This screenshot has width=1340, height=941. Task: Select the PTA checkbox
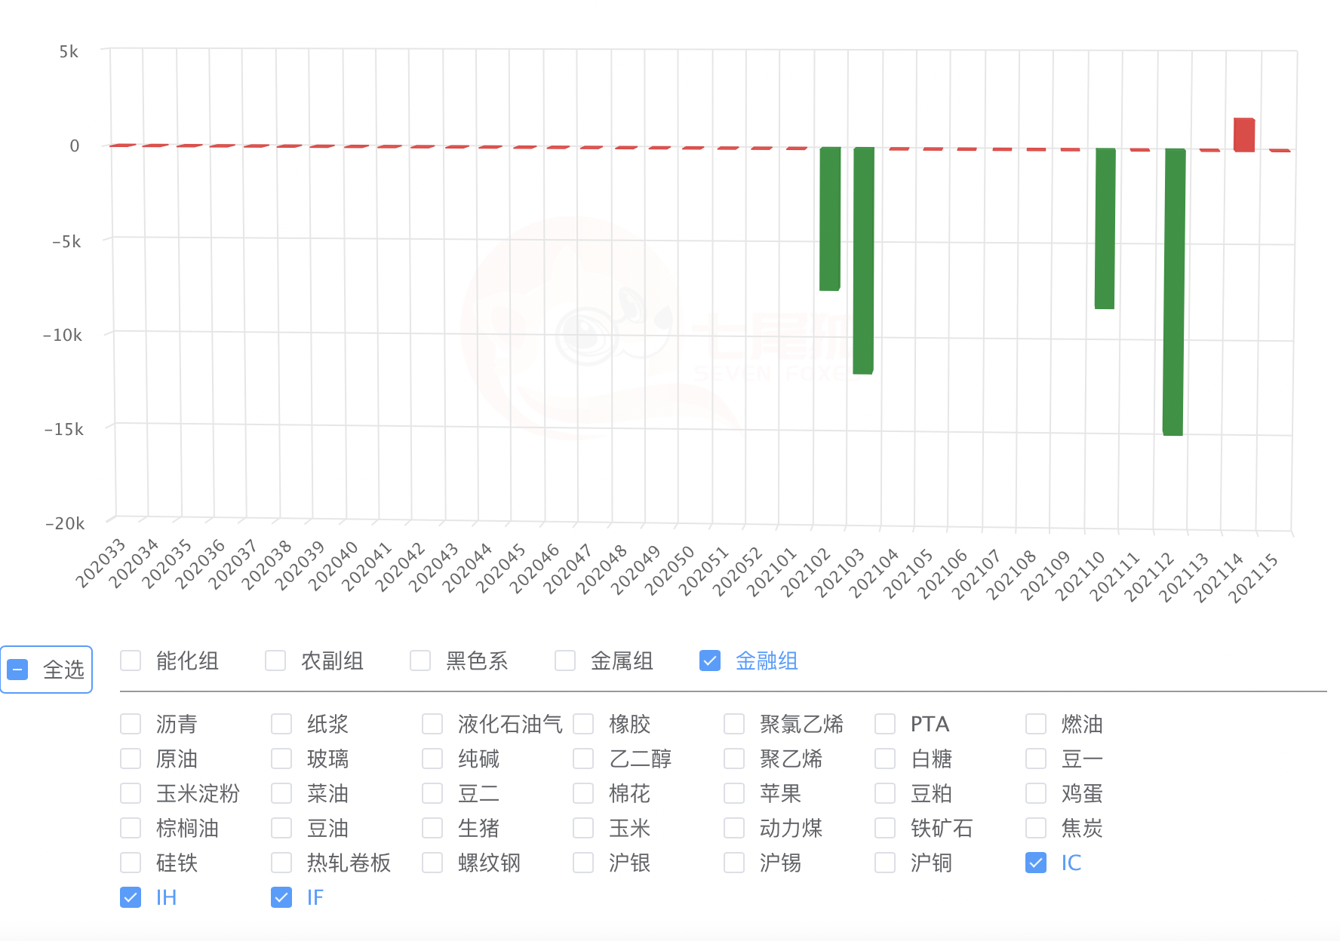click(885, 724)
